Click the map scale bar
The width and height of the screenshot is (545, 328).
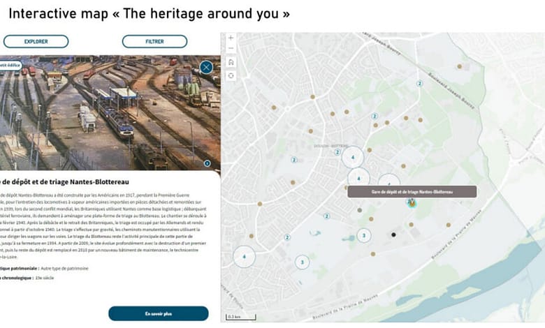coord(235,317)
